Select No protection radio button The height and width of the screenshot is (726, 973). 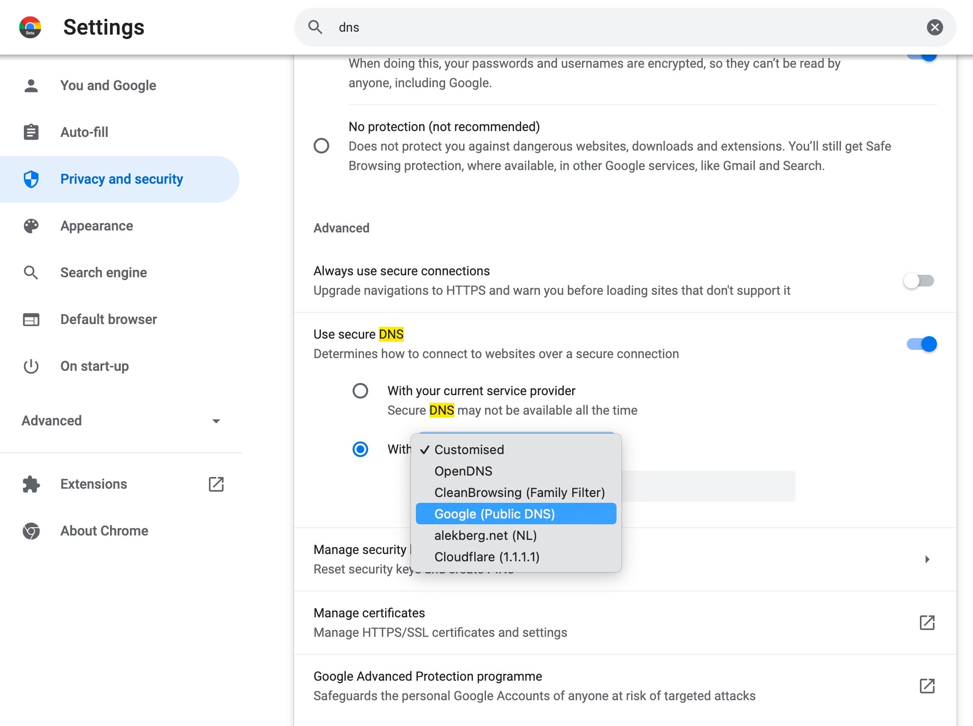point(321,146)
